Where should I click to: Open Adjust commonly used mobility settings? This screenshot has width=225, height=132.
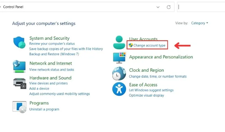[x=60, y=94]
